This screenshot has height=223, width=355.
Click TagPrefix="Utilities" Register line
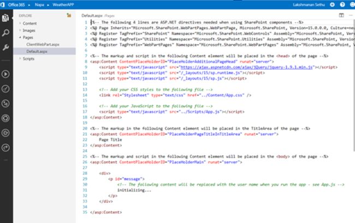222,39
